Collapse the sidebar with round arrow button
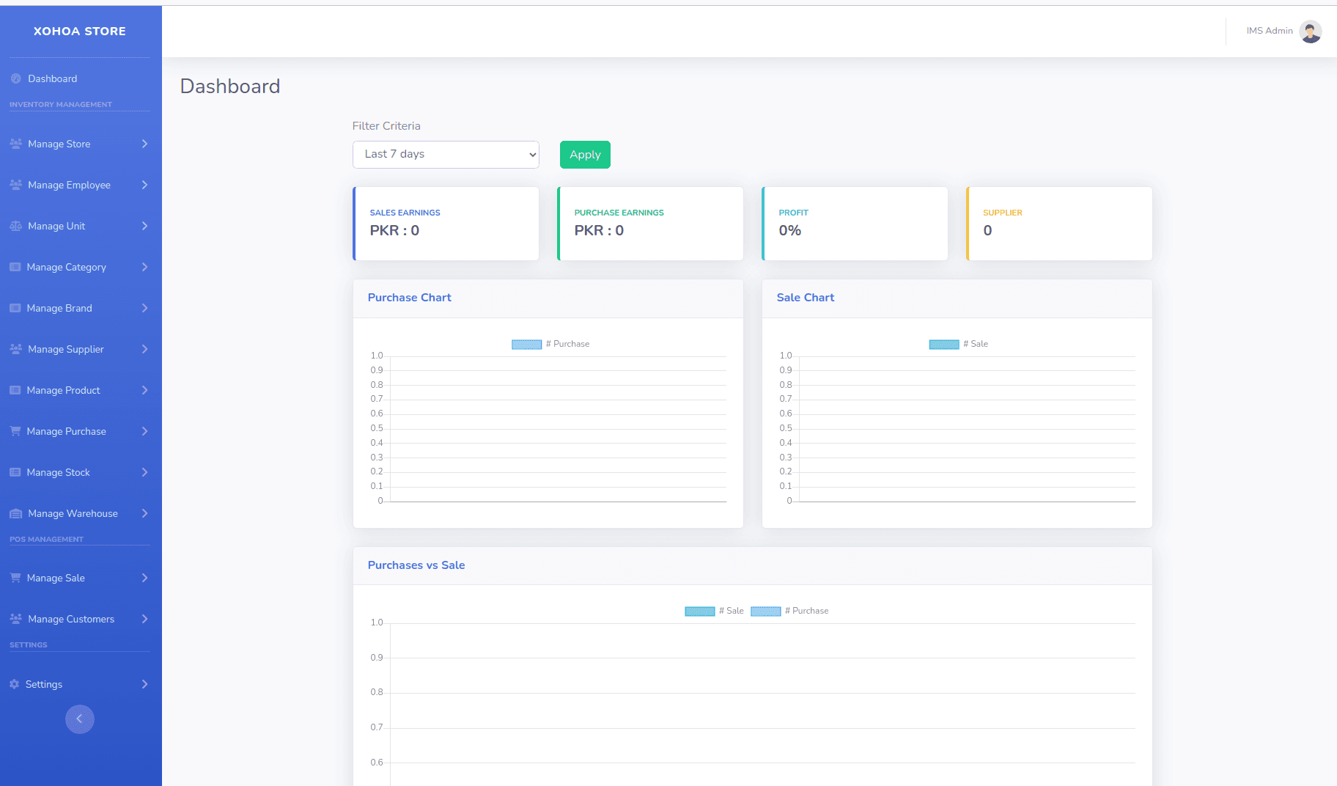Screen dimensions: 1337x786 [x=80, y=719]
